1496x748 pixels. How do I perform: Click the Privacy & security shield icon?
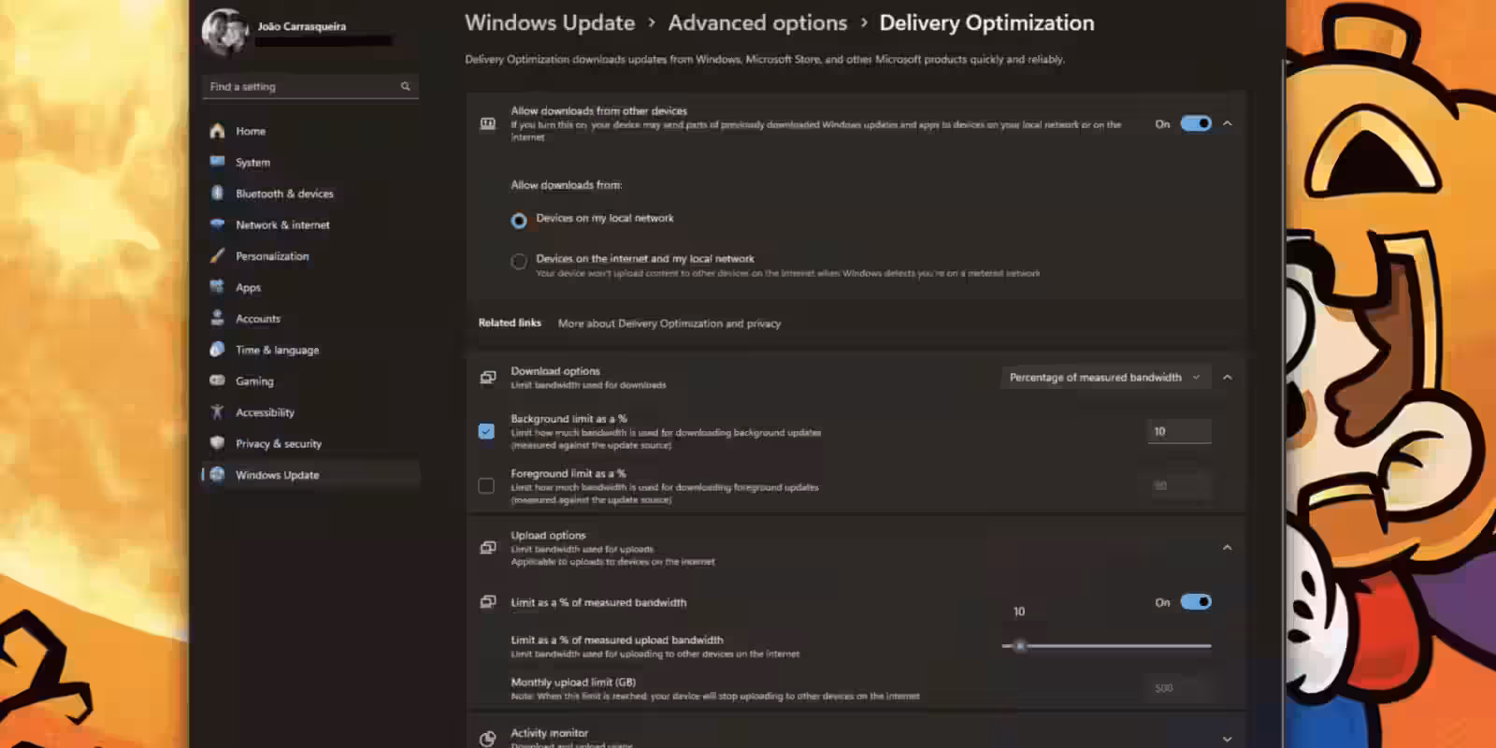pos(217,443)
